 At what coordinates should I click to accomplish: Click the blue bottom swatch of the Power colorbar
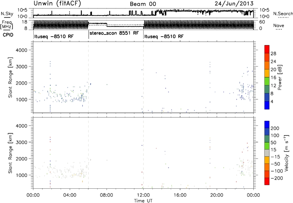[x=267, y=105]
